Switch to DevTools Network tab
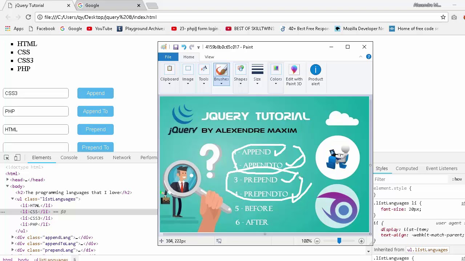Image resolution: width=465 pixels, height=261 pixels. (x=122, y=158)
